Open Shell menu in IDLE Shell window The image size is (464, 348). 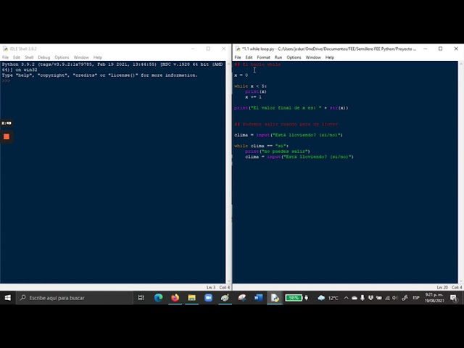click(29, 57)
